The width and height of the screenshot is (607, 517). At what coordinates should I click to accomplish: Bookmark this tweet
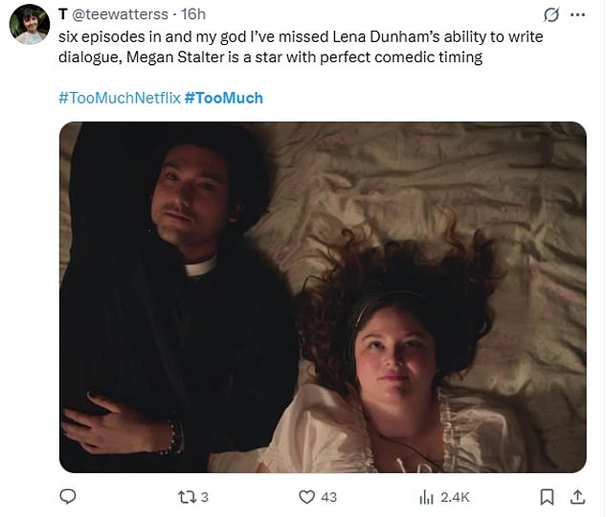[547, 497]
